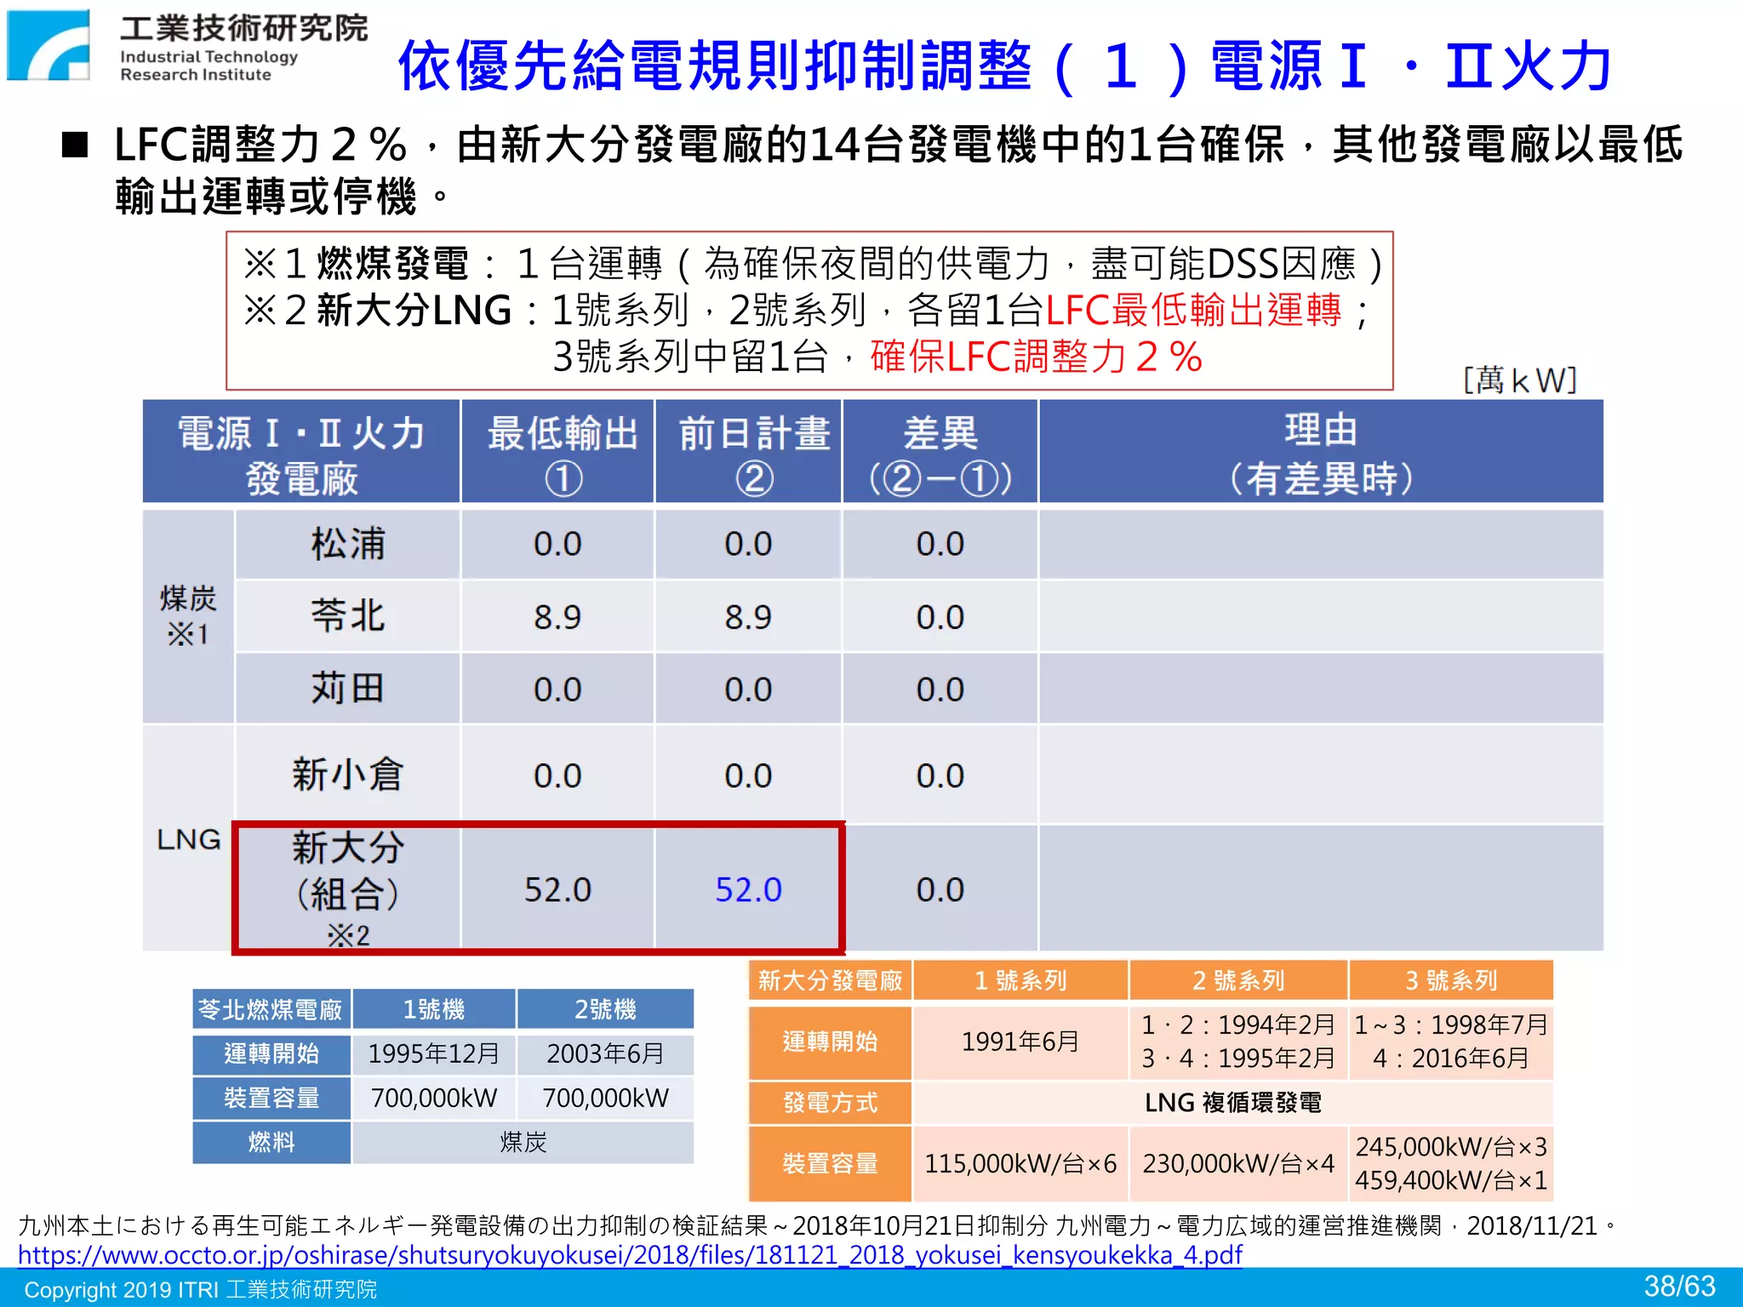The width and height of the screenshot is (1743, 1307).
Task: Click the slide title about 電源Ⅰ・Ⅱ火力
Action: [x=1005, y=66]
